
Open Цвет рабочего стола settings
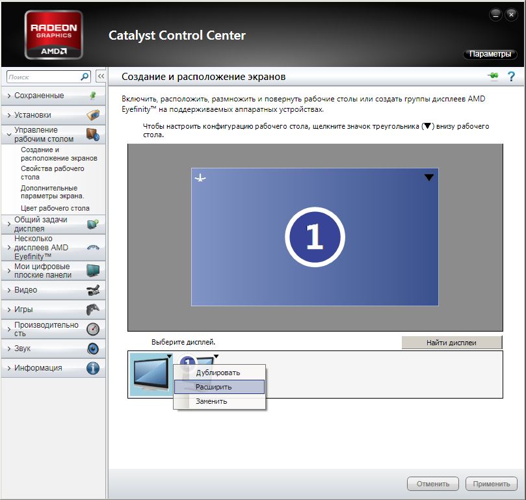pos(55,208)
